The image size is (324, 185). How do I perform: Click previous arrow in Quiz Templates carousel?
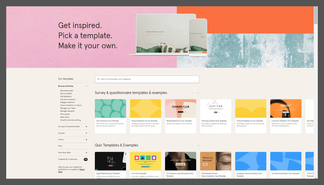click(192, 146)
